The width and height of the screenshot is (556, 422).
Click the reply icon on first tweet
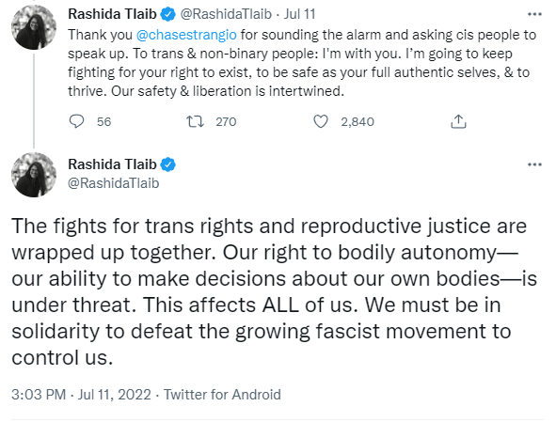76,121
